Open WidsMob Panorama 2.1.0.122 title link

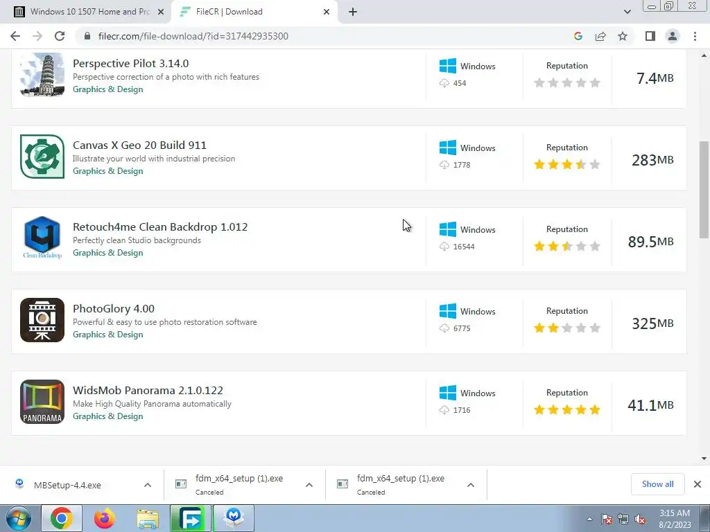pyautogui.click(x=148, y=391)
